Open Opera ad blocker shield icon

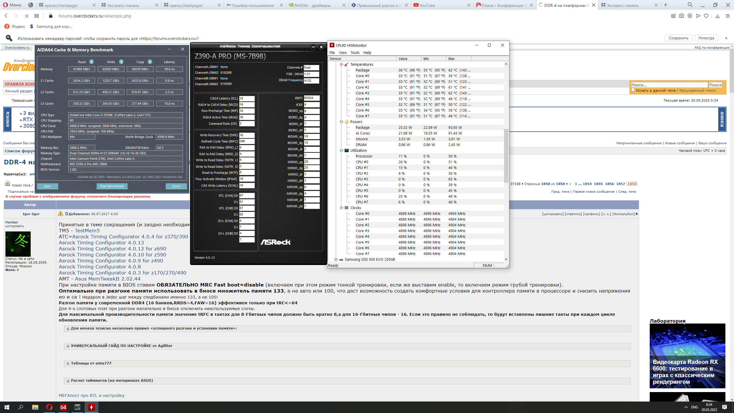tap(690, 16)
